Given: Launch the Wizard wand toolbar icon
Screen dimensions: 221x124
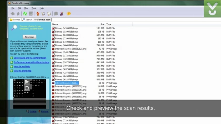Looking at the screenshot, I should [x=62, y=14].
